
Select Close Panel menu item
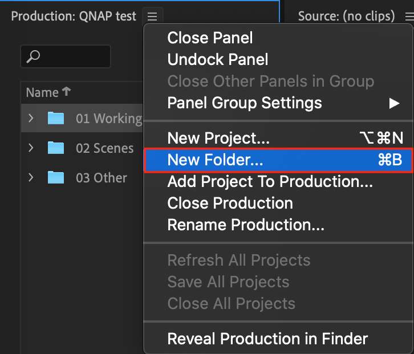278,38
